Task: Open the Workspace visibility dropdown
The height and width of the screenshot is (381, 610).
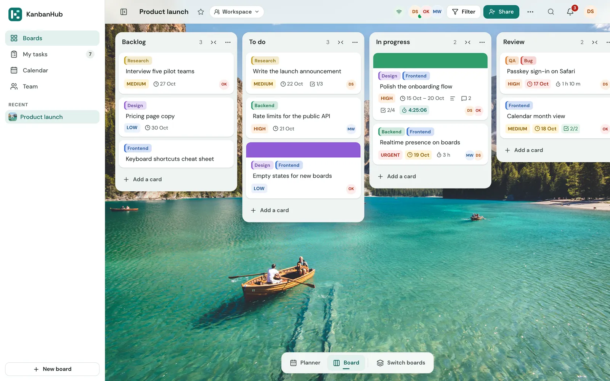Action: pyautogui.click(x=236, y=12)
